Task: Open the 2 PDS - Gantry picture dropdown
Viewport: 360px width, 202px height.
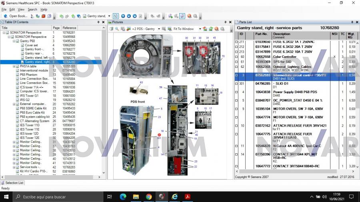Action: [x=159, y=29]
